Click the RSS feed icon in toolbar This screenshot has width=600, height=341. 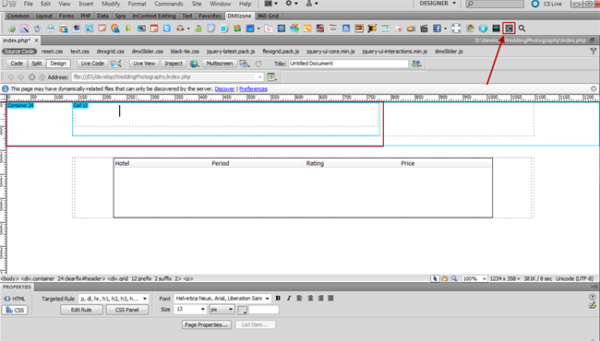(346, 29)
